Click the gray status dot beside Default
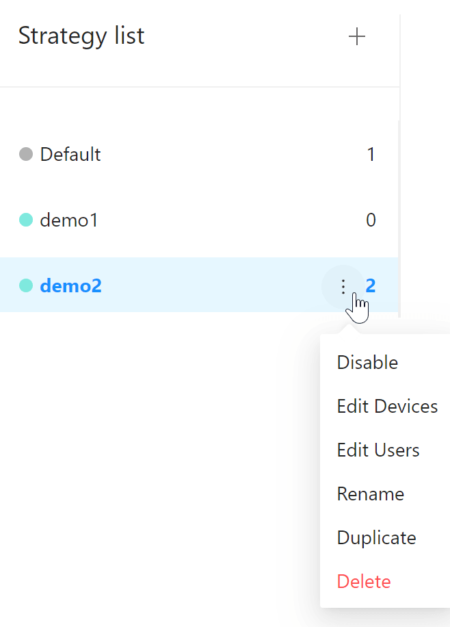This screenshot has width=450, height=627. (x=25, y=155)
